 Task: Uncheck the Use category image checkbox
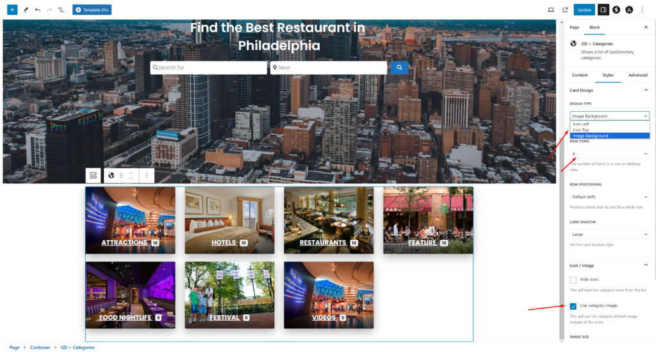pos(573,306)
